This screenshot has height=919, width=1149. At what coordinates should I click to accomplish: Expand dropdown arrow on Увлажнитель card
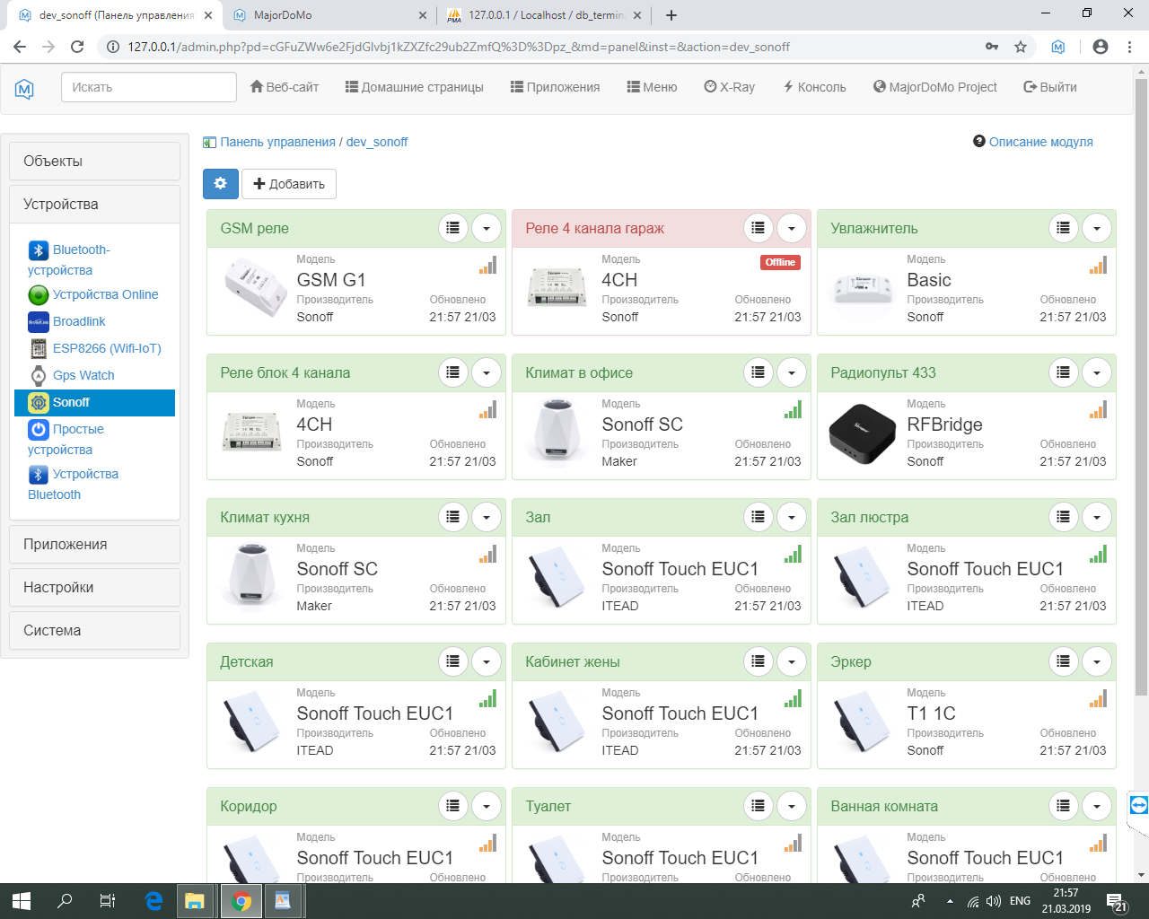pyautogui.click(x=1097, y=229)
